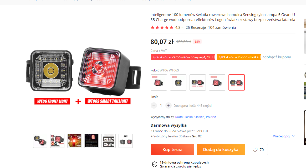Select the highlighted WT06 WT06S variant swatch
The image size is (306, 168).
coord(237,82)
